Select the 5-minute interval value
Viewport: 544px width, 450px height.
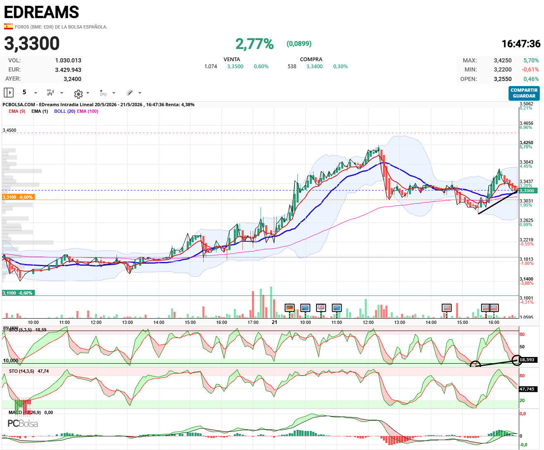point(24,92)
